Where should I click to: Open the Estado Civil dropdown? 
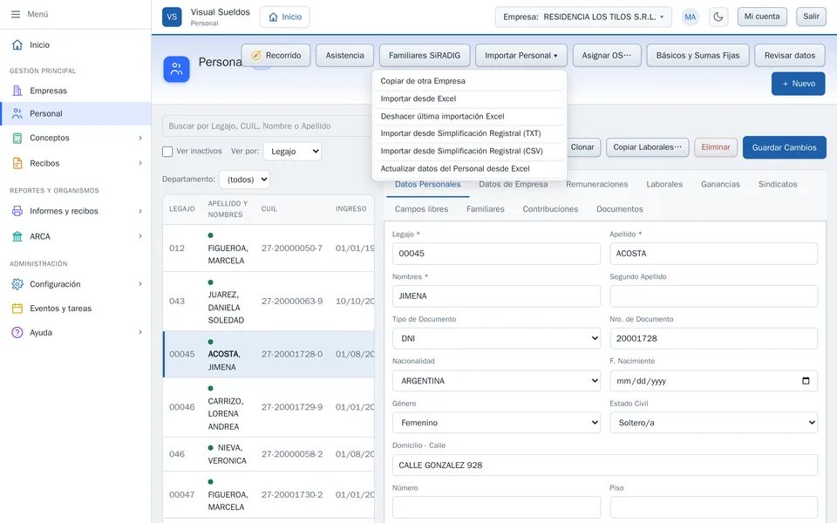click(714, 423)
